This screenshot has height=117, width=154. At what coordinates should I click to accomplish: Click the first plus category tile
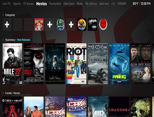[7, 25]
